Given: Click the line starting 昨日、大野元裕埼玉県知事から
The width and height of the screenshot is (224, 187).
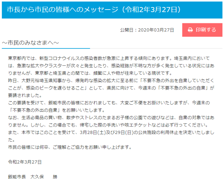Looking at the screenshot, I should tap(111, 81).
